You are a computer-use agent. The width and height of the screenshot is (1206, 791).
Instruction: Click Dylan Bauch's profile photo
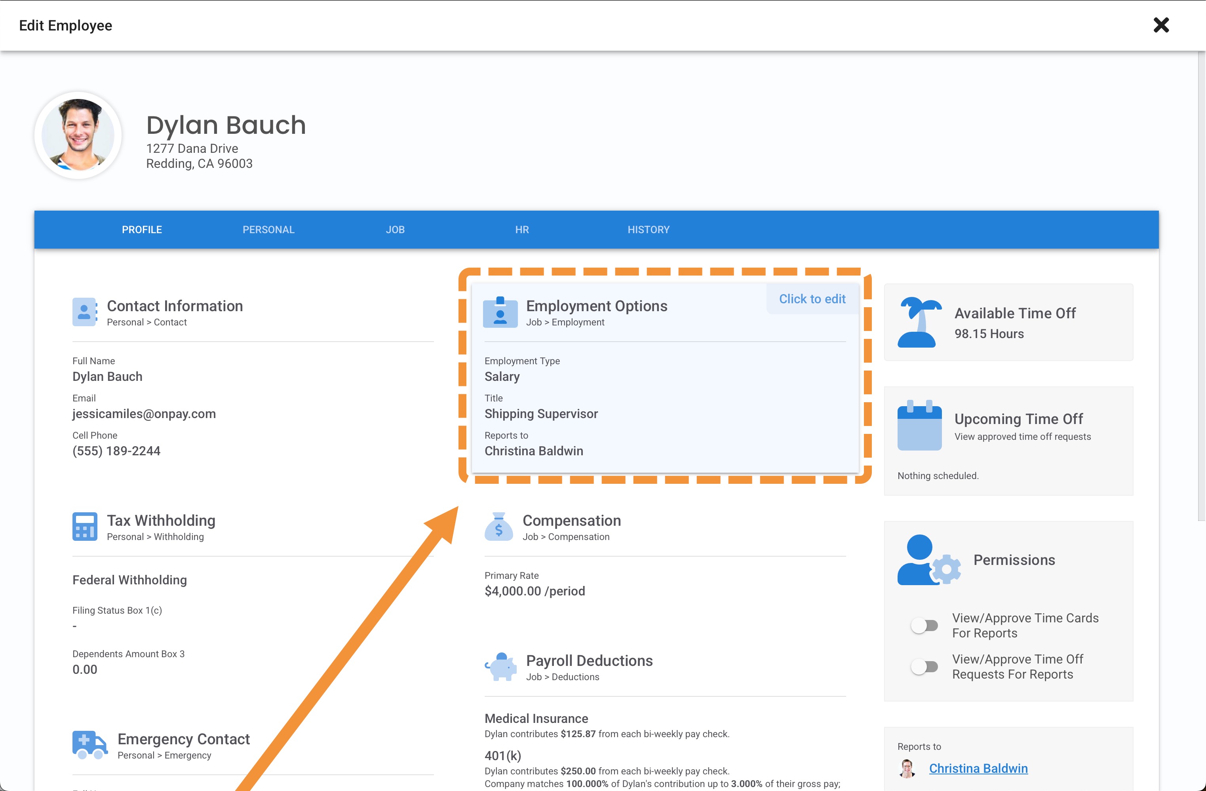click(x=78, y=135)
